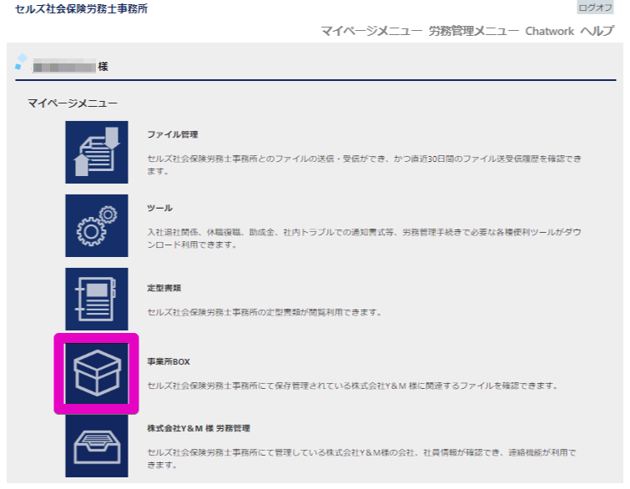Click the ファイル管理 description about 送信・受信

364,164
